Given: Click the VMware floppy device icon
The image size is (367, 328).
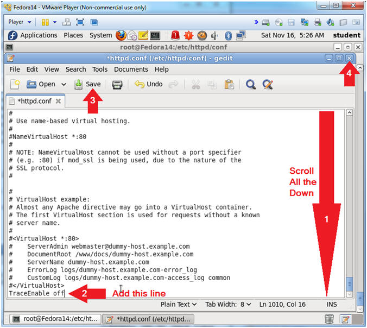Looking at the screenshot, I should (291, 22).
